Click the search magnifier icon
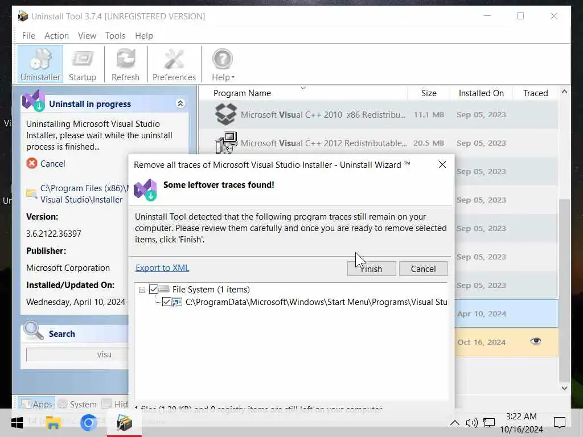This screenshot has width=583, height=437. (34, 331)
